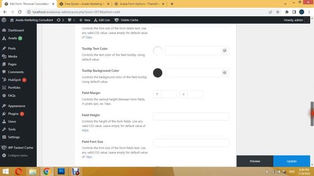The height and width of the screenshot is (176, 314).
Task: Click the Tools wrench icon
Action: [x=4, y=129]
